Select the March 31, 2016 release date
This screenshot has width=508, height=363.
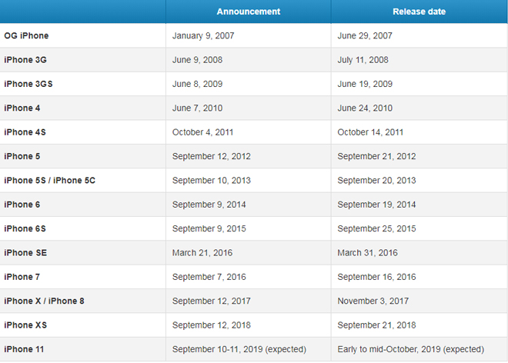click(x=367, y=253)
